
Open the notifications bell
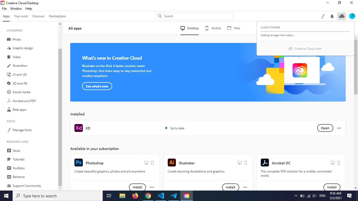(x=332, y=16)
